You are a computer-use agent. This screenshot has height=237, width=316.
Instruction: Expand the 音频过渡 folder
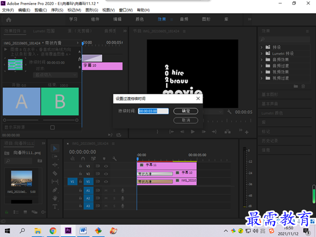[261, 66]
